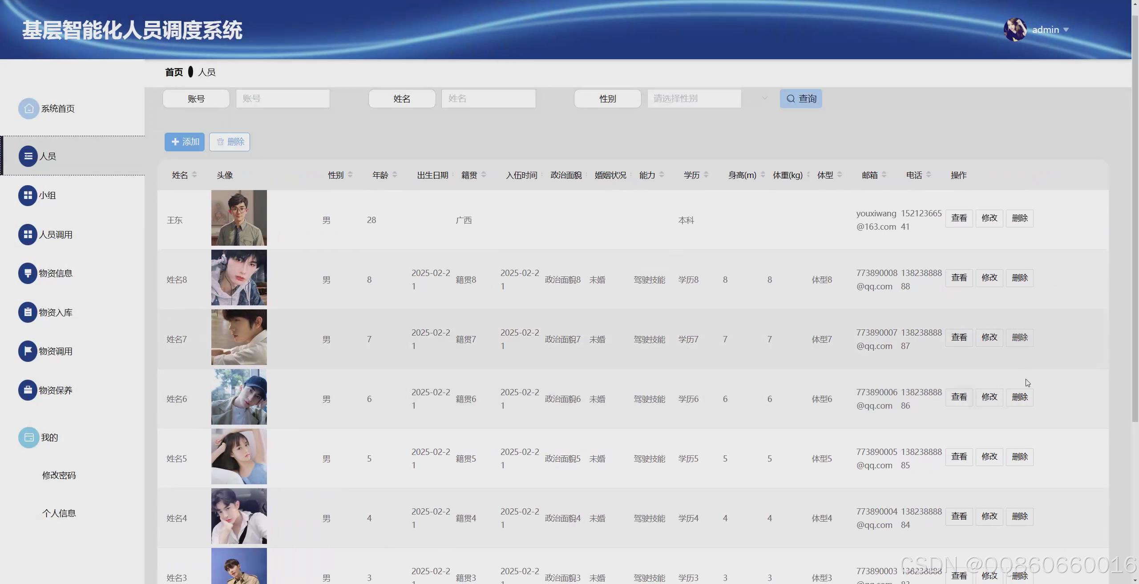Click the 物资保养 briefcase icon

(28, 390)
